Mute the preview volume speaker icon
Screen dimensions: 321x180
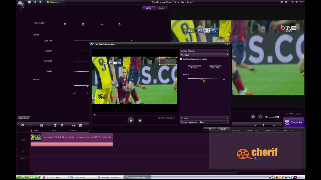[267, 117]
